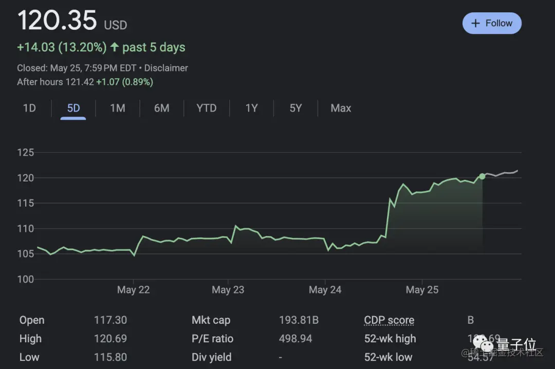
Task: Switch chart to 6M range
Action: pyautogui.click(x=162, y=108)
